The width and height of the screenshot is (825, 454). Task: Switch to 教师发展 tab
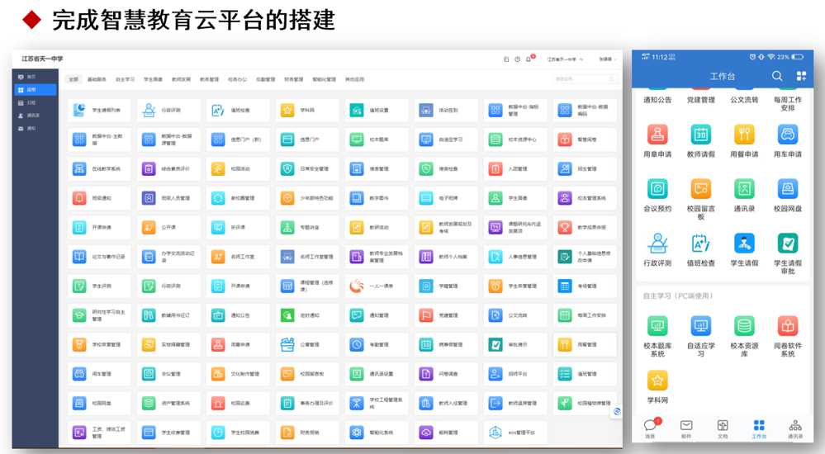pos(181,79)
